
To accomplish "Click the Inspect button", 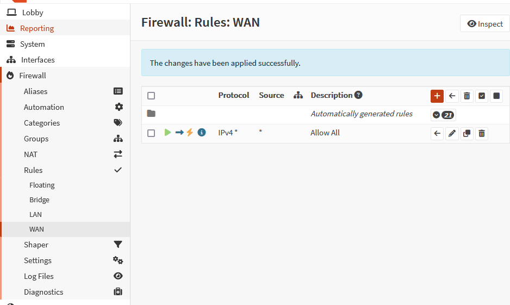I will click(485, 24).
